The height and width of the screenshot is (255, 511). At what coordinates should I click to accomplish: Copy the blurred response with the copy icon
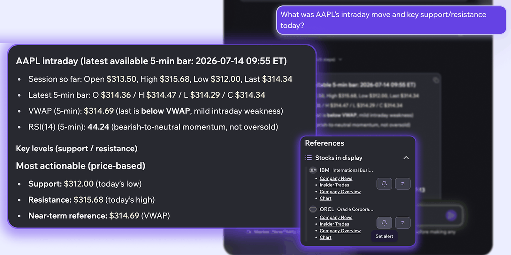point(436,80)
